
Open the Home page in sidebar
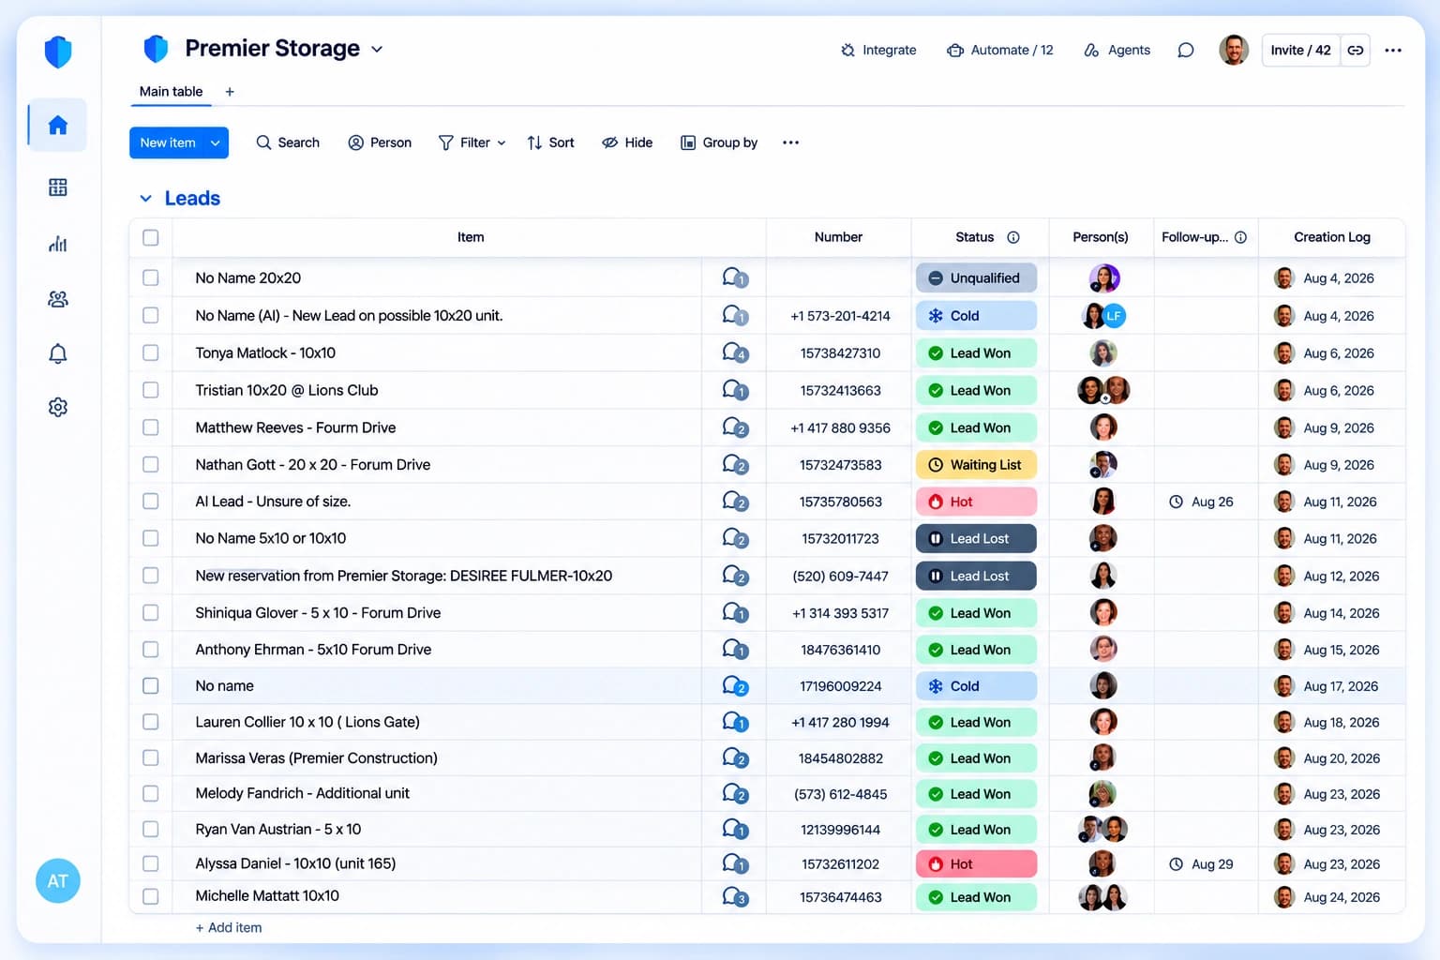(x=58, y=125)
